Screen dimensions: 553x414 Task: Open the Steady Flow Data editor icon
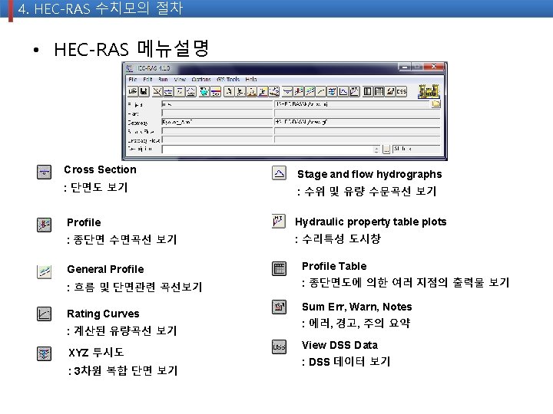pos(168,92)
